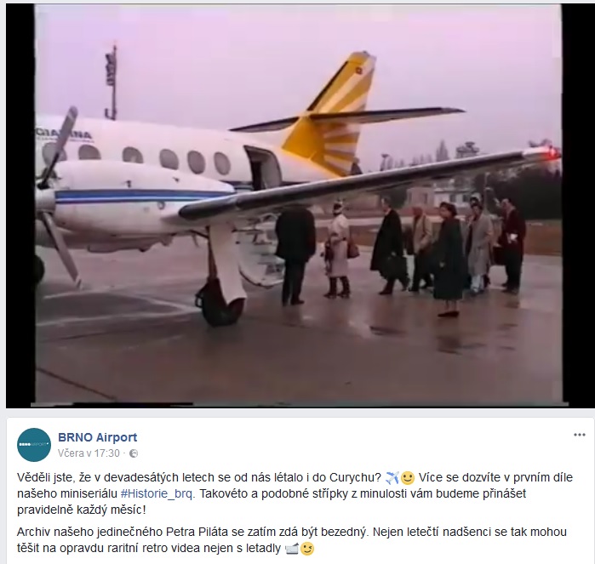Open the #Historie_brq hashtag link
Screen dimensions: 595x564
pyautogui.click(x=157, y=493)
